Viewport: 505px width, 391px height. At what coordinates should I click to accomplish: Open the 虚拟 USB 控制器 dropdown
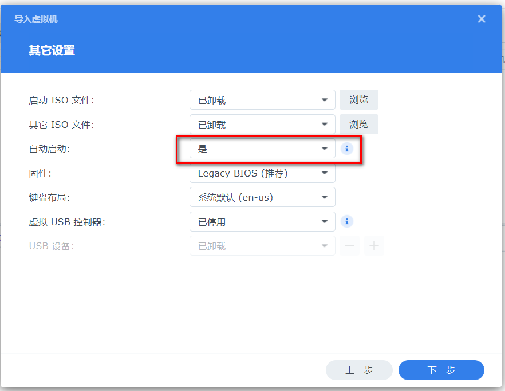262,221
